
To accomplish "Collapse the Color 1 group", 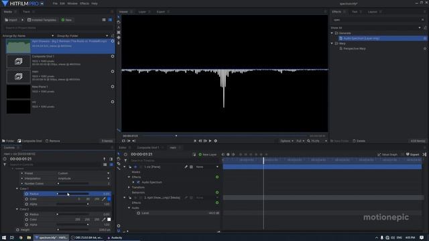I will 17,189.
